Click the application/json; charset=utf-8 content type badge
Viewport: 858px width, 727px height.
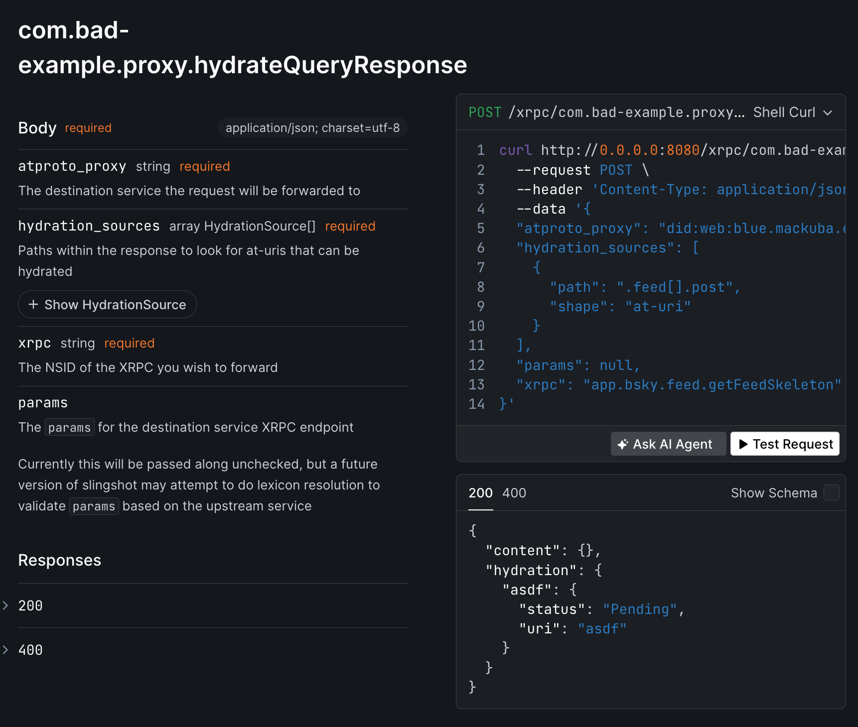pyautogui.click(x=312, y=128)
